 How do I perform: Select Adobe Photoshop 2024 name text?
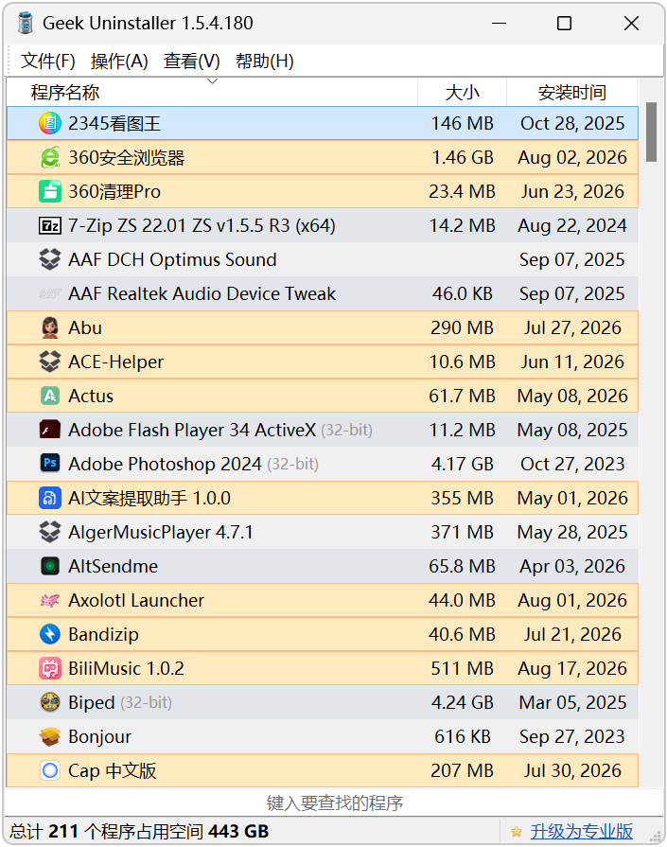coord(165,464)
